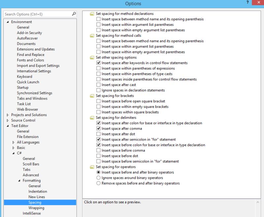The width and height of the screenshot is (264, 217).
Task: Click inside the Search Options text field
Action: (x=36, y=14)
